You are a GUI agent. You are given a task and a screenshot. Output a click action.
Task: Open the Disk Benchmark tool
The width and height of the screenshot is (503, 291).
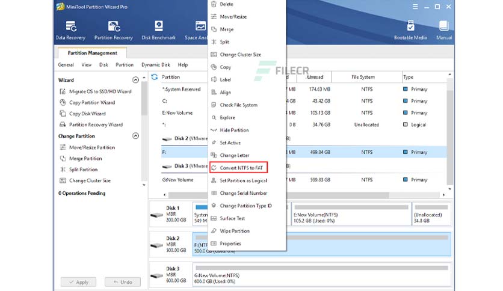tap(158, 31)
